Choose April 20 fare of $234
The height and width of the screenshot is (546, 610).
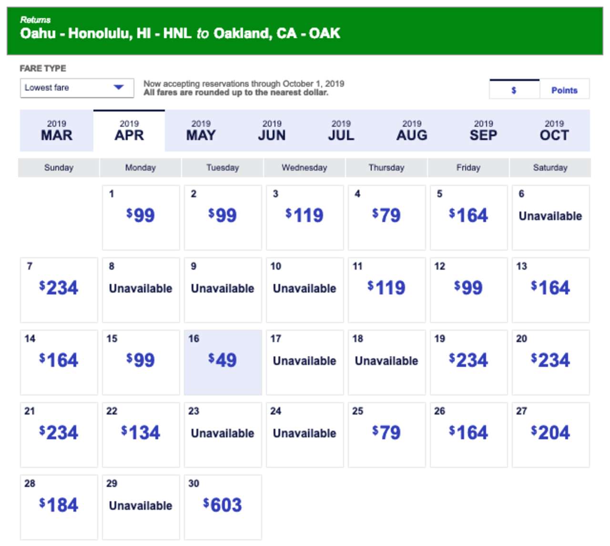(x=551, y=363)
